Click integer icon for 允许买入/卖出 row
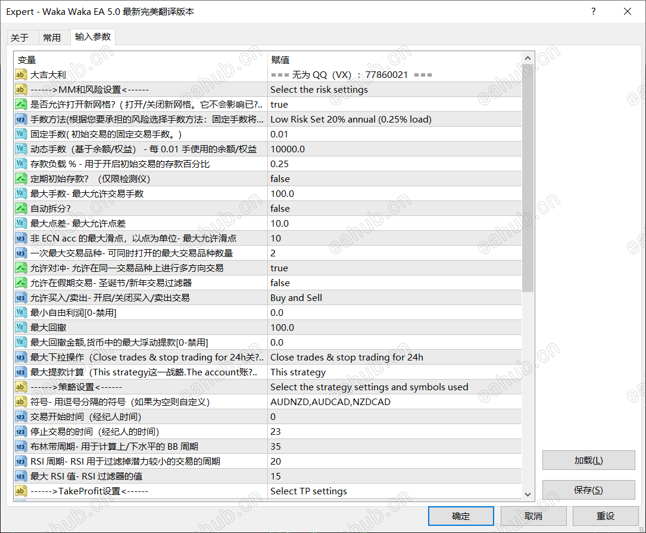Image resolution: width=646 pixels, height=533 pixels. tap(21, 297)
